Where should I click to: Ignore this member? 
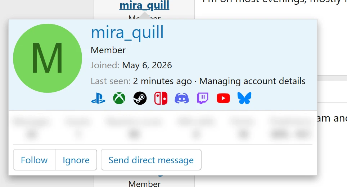[x=76, y=160]
